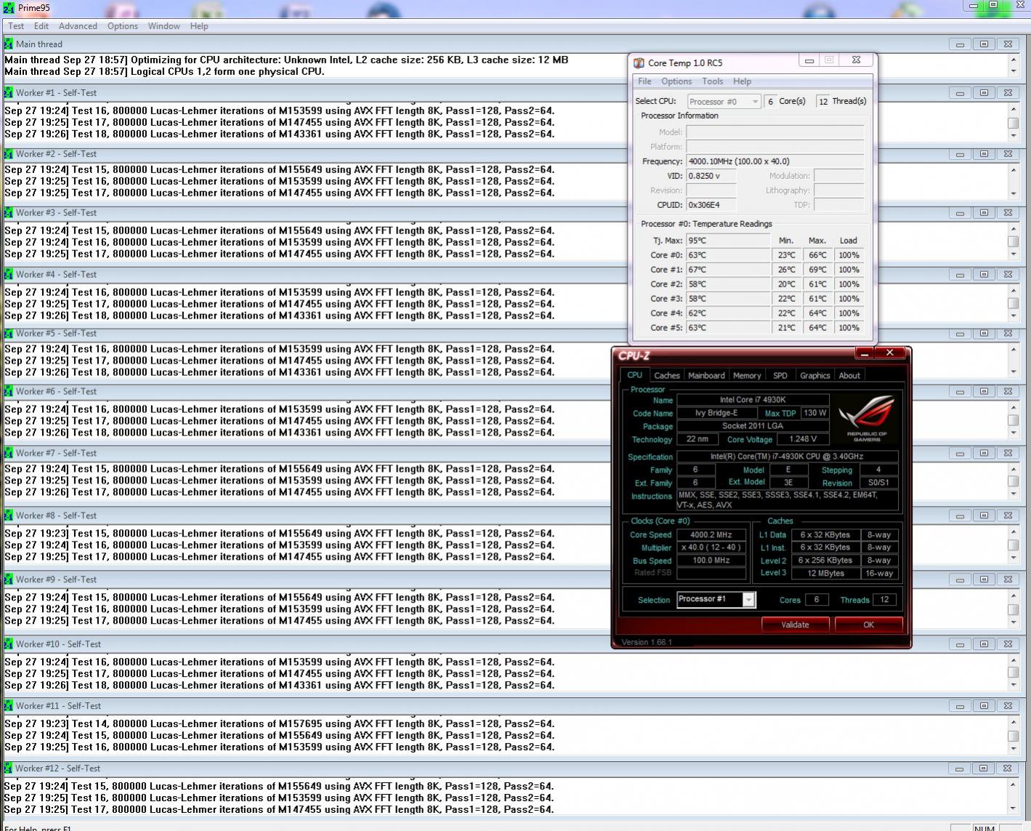
Task: Click the Worker #2 Self-Test window icon
Action: pyautogui.click(x=9, y=153)
